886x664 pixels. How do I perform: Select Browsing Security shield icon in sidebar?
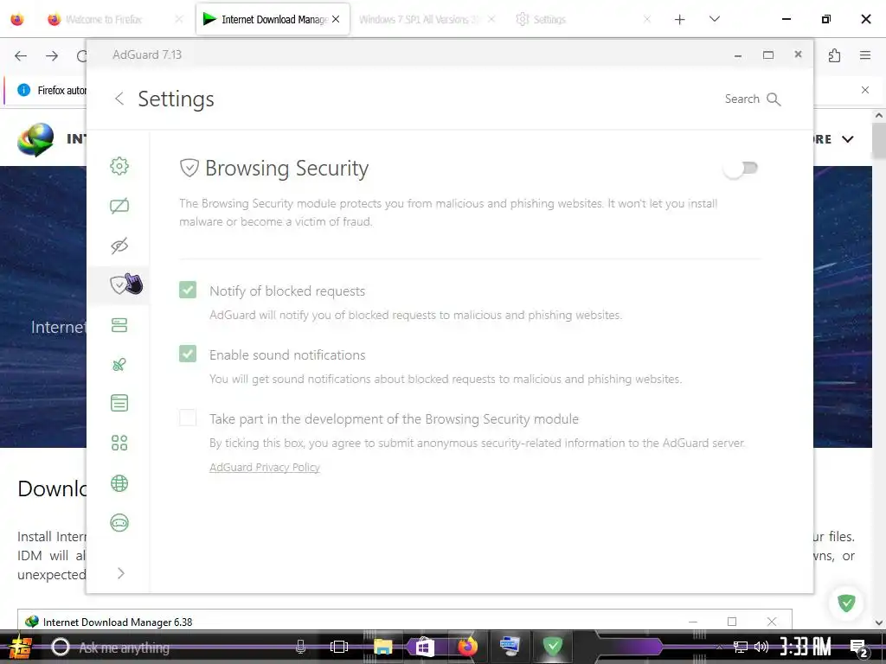119,285
